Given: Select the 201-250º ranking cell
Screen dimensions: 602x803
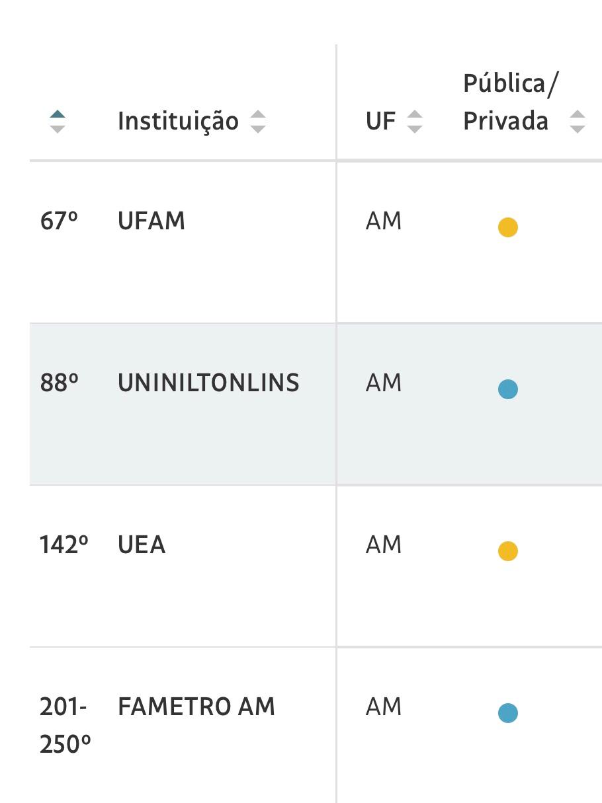Looking at the screenshot, I should coord(64,725).
